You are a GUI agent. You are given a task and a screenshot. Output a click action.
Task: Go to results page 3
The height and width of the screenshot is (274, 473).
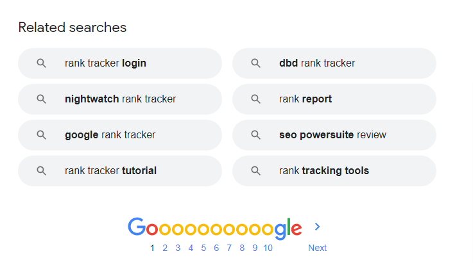178,248
